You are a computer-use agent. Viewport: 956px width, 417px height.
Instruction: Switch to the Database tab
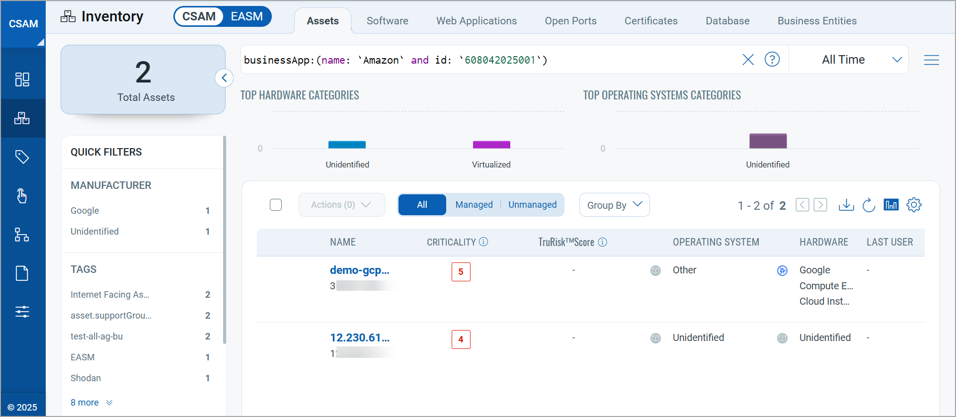(x=727, y=21)
